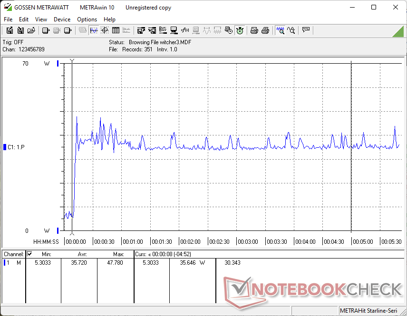Click the METRAwin application icon in title bar
407x316 pixels.
pyautogui.click(x=8, y=7)
